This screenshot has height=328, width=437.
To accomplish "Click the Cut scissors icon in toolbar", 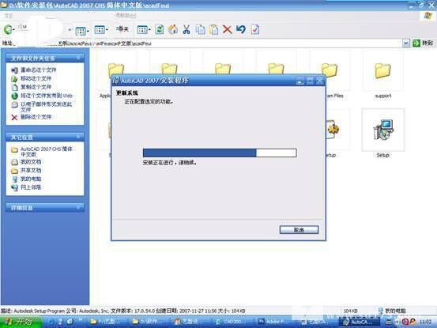I will coord(186,29).
